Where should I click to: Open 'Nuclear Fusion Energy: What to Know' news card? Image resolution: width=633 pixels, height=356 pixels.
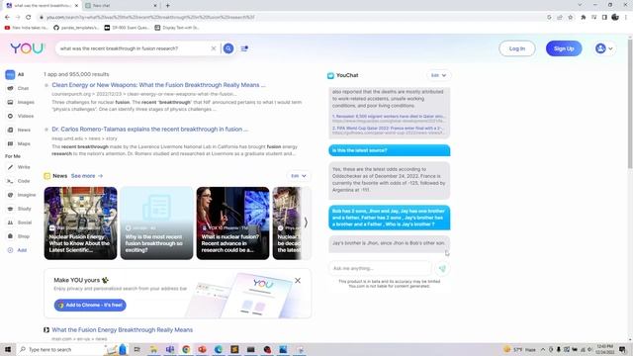pos(80,222)
